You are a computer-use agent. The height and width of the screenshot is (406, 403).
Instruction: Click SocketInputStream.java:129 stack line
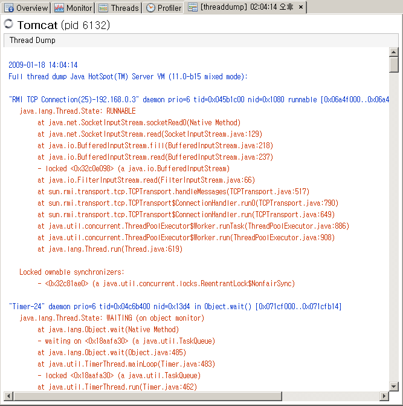(x=150, y=134)
